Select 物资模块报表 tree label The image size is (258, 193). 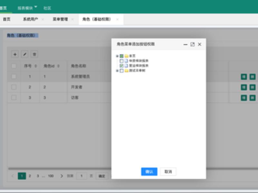tap(139, 61)
